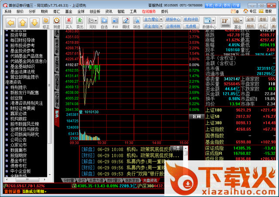Image resolution: width=279 pixels, height=197 pixels.
Task: Open 业绩预测 earnings forecast
Action: tap(173, 26)
